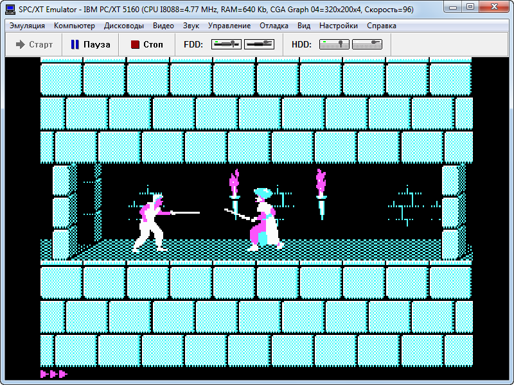514x385 pixels.
Task: Open the Настройки settings menu
Action: [339, 26]
